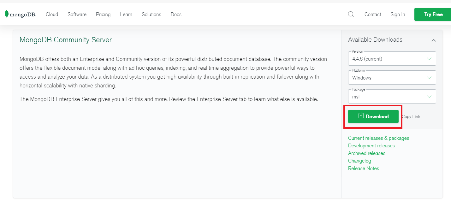451x201 pixels.
Task: Open the Software menu
Action: coord(77,14)
